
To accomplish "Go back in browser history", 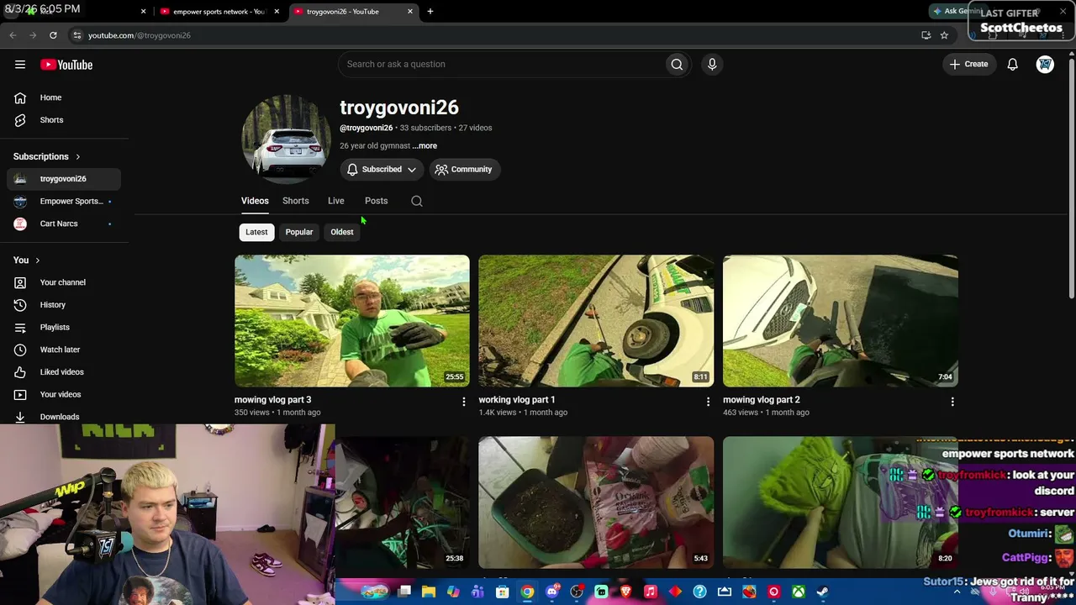I will 13,35.
